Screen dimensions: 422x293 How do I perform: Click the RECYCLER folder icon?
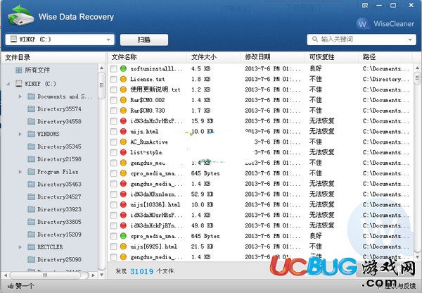[x=32, y=247]
